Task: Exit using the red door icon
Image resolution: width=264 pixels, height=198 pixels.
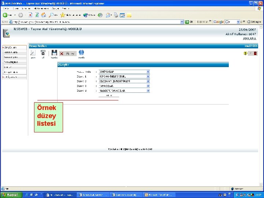Action: point(255,54)
